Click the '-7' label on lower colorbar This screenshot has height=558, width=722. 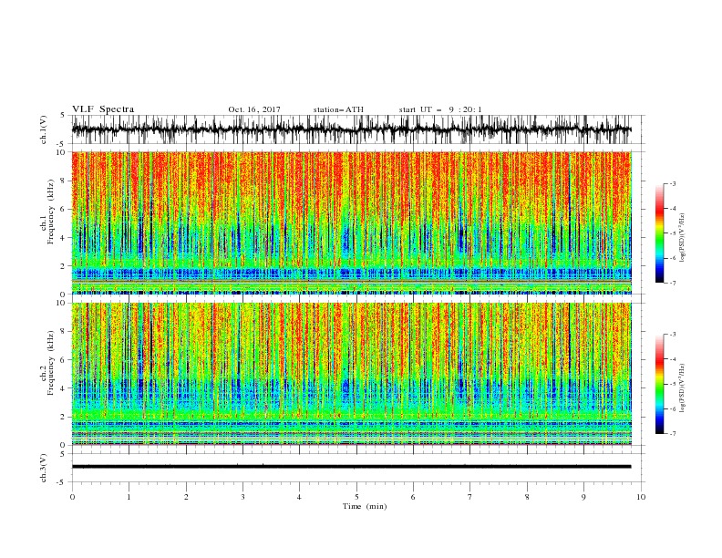[x=672, y=434]
